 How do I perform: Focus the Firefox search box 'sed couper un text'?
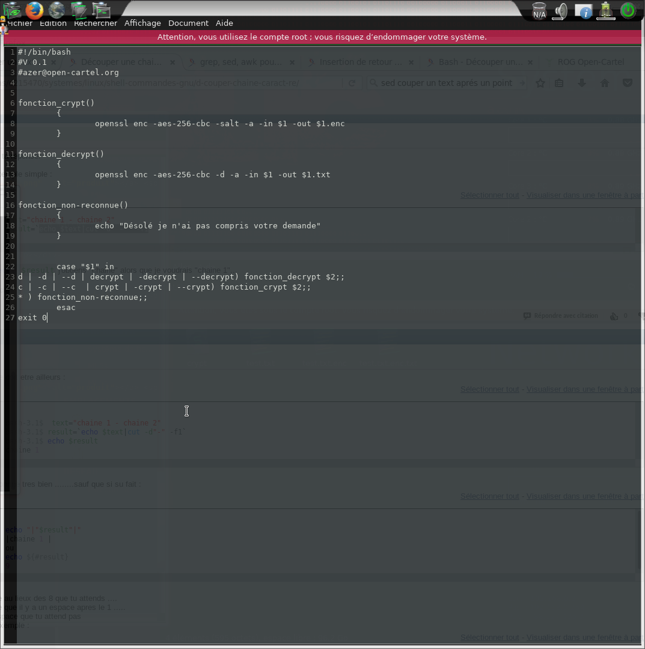tap(446, 83)
